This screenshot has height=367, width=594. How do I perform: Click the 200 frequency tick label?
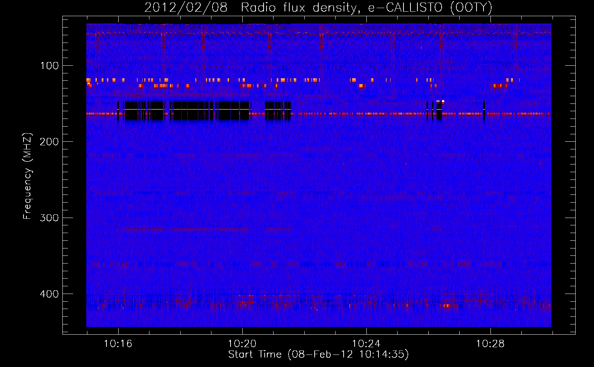pyautogui.click(x=50, y=142)
